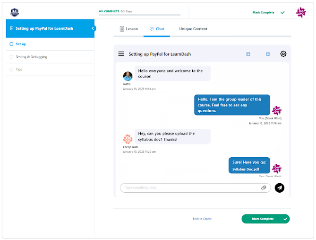The image size is (316, 240).
Task: Click the checkmark next to the header Mark Complete
Action: 282,12
